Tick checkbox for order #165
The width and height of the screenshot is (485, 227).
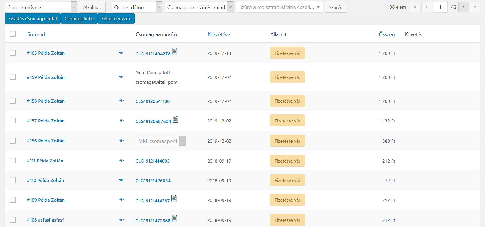click(13, 53)
